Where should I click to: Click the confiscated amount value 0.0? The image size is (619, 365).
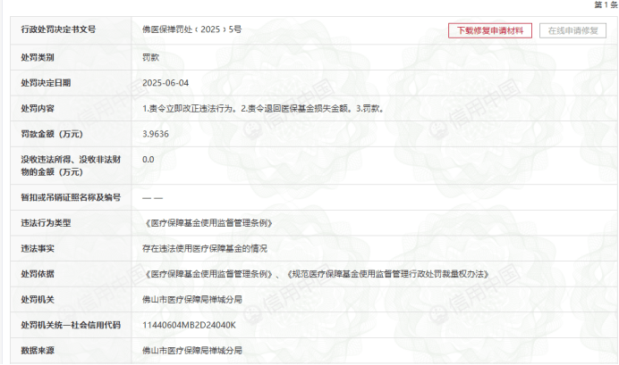[148, 160]
